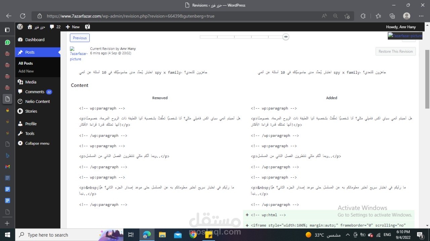Click the Restore This Revision button
Screen dimensions: 430x241
coord(395,51)
